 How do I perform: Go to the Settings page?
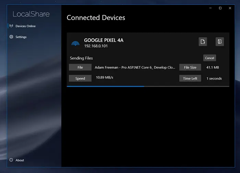(21, 37)
